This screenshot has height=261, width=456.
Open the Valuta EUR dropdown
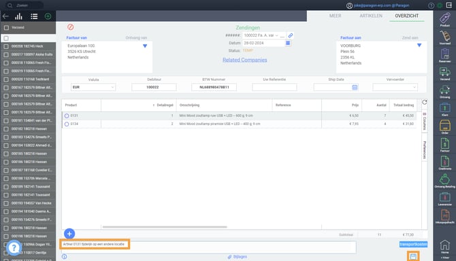click(x=93, y=87)
